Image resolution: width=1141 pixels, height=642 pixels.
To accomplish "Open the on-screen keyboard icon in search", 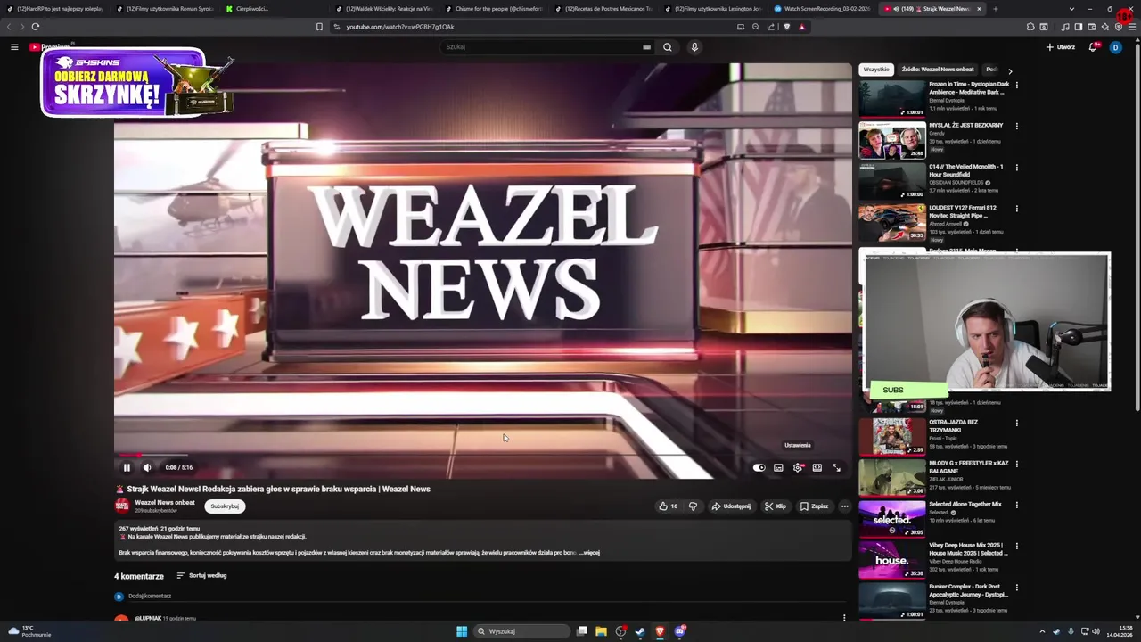I will [x=646, y=47].
